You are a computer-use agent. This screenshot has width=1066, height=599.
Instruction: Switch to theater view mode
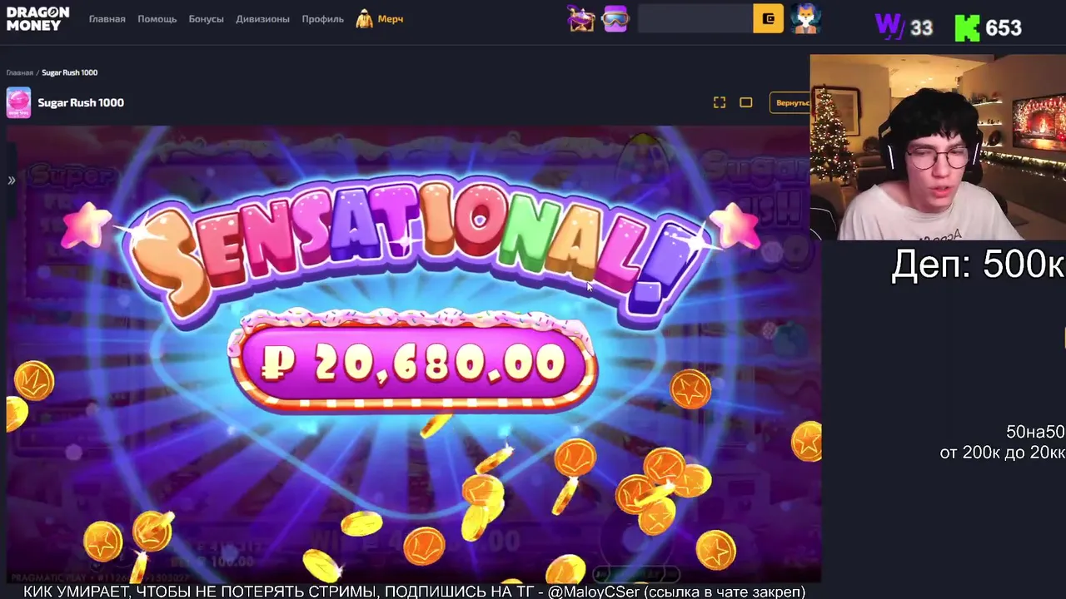tap(746, 102)
